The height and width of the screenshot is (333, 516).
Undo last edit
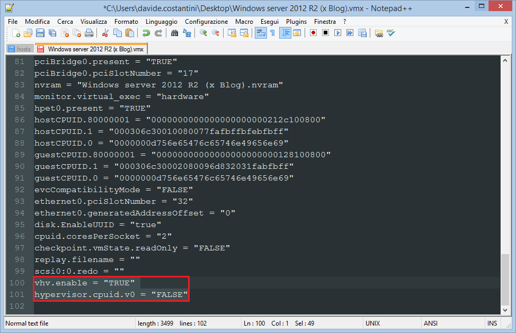point(146,33)
